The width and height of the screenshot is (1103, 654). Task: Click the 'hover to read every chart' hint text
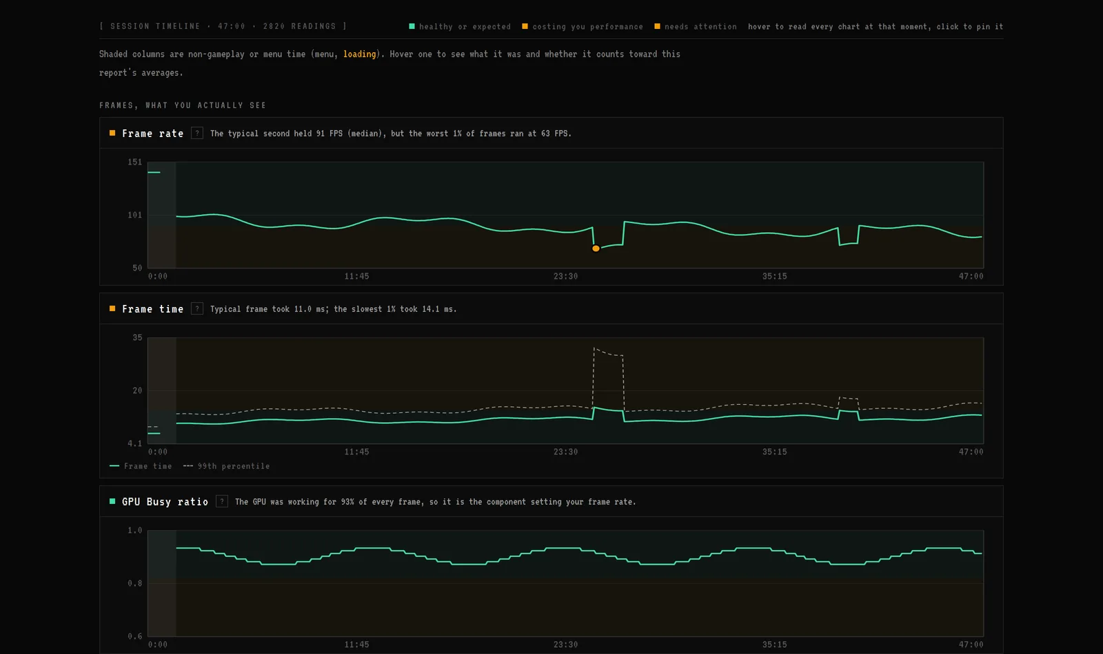(x=876, y=26)
